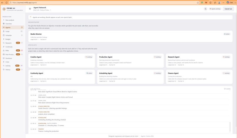
Task: Open the Research Agent card
Action: 199,61
